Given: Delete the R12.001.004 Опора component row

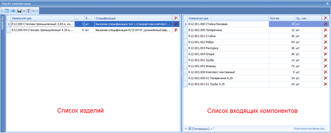Looking at the screenshot, I should point(326,54).
